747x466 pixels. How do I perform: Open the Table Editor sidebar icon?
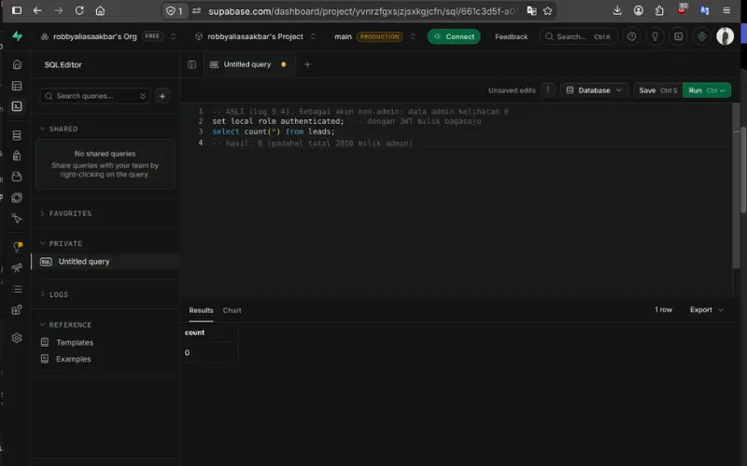click(x=17, y=86)
